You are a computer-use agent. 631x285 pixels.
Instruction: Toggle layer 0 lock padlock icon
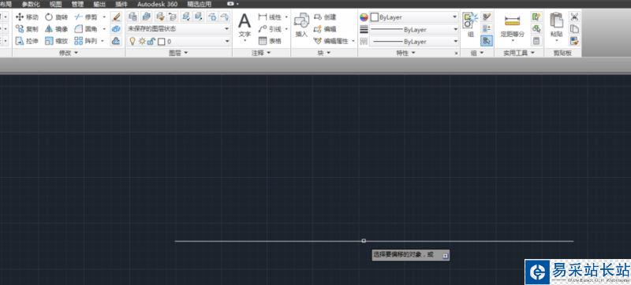[x=151, y=41]
